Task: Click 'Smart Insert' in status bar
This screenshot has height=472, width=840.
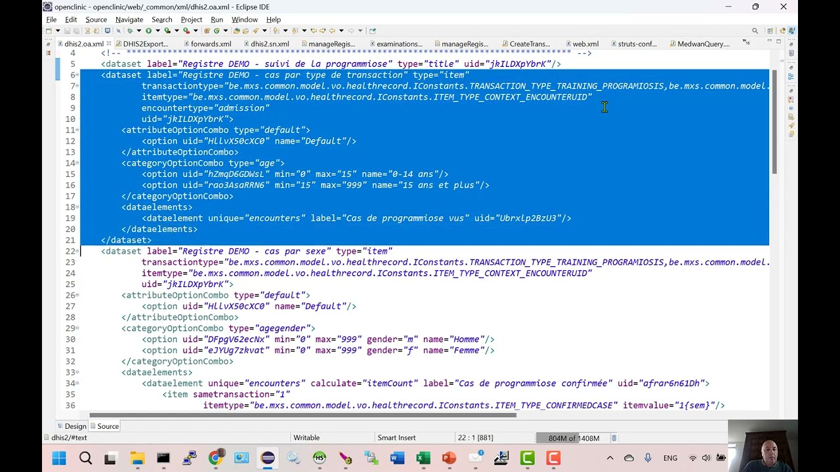Action: click(x=396, y=438)
